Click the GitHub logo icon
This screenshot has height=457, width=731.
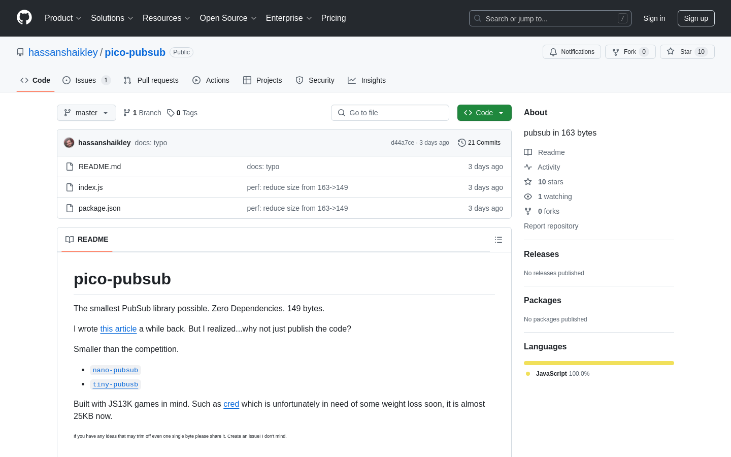24,18
